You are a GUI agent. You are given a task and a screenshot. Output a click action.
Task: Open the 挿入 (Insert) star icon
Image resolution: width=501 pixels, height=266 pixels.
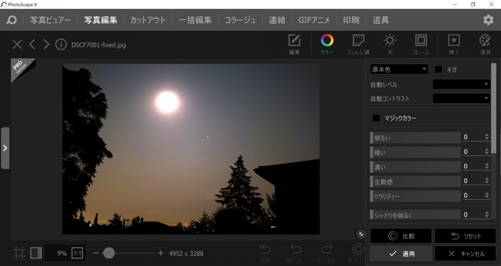[454, 41]
